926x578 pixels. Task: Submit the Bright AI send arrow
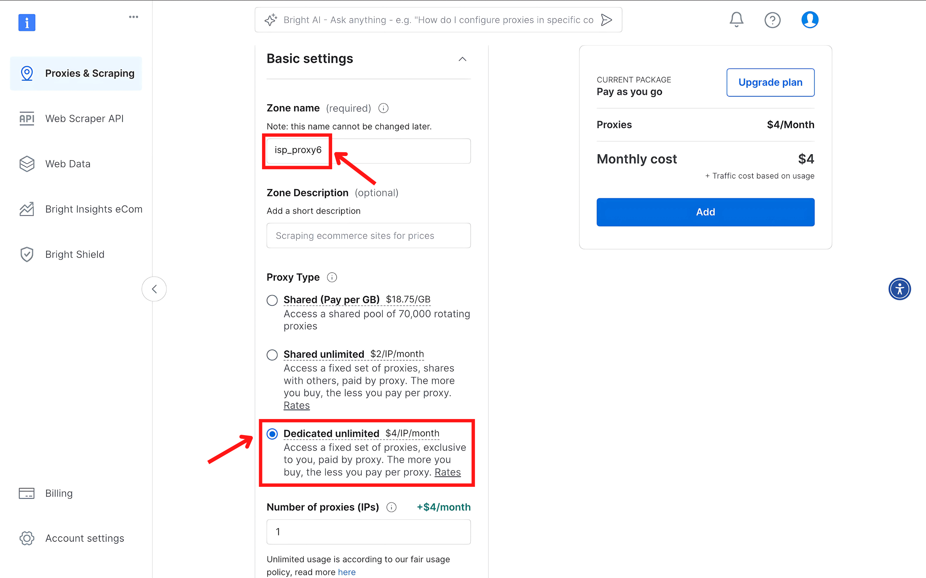606,20
